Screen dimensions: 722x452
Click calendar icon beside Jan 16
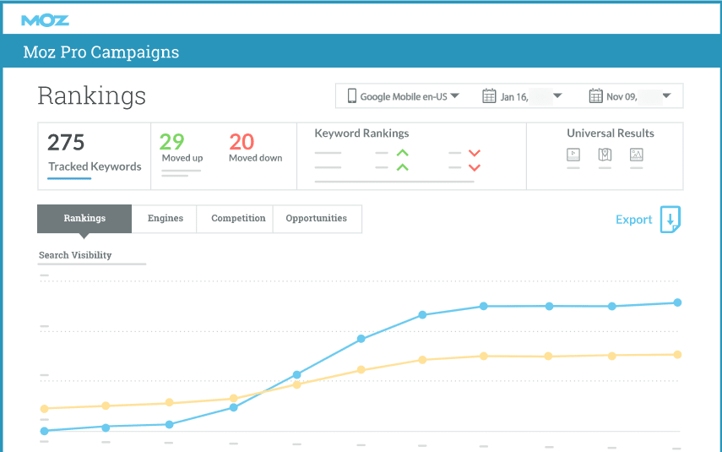[x=489, y=95]
